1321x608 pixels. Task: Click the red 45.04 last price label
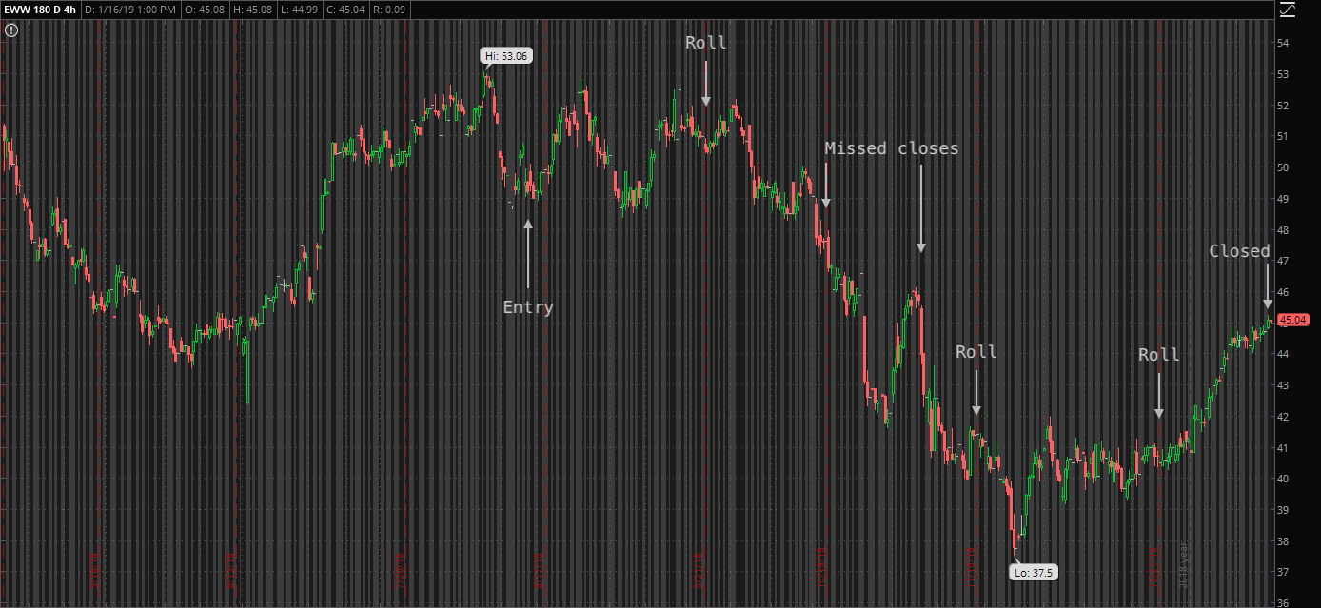pos(1294,321)
